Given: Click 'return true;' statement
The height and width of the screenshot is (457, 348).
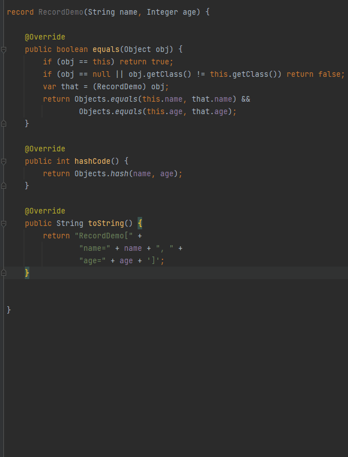Looking at the screenshot, I should click(x=146, y=62).
